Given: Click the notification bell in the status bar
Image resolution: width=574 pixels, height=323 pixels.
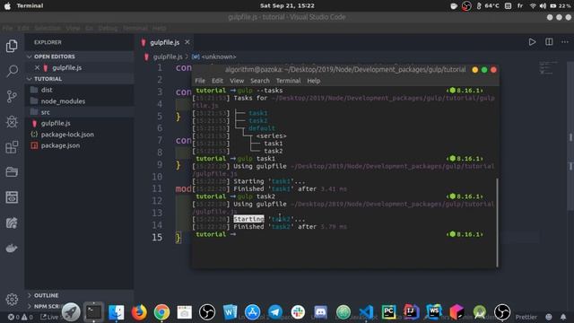Looking at the screenshot, I should (563, 317).
